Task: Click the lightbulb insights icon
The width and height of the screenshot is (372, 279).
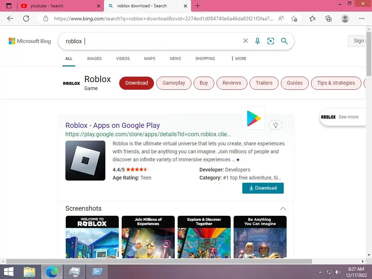Action: (276, 125)
